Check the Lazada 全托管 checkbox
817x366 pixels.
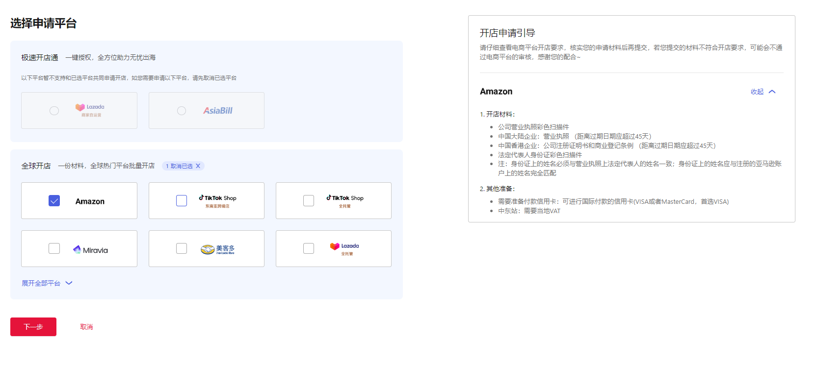click(x=309, y=248)
